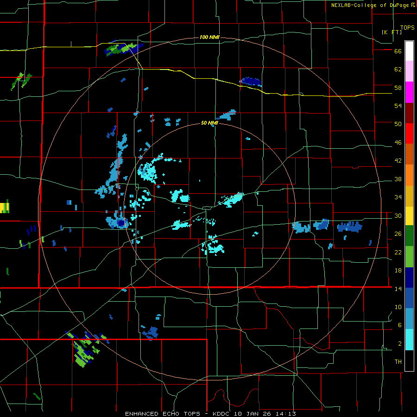Click the TOPS legend title
The height and width of the screenshot is (417, 417).
pos(407,28)
